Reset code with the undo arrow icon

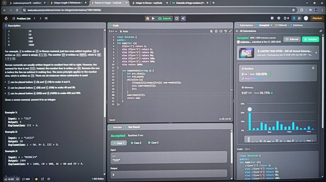(x=225, y=31)
